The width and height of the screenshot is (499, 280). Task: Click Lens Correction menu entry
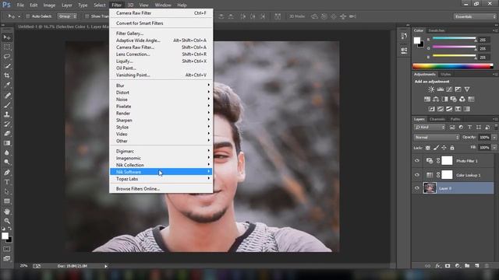pyautogui.click(x=161, y=54)
